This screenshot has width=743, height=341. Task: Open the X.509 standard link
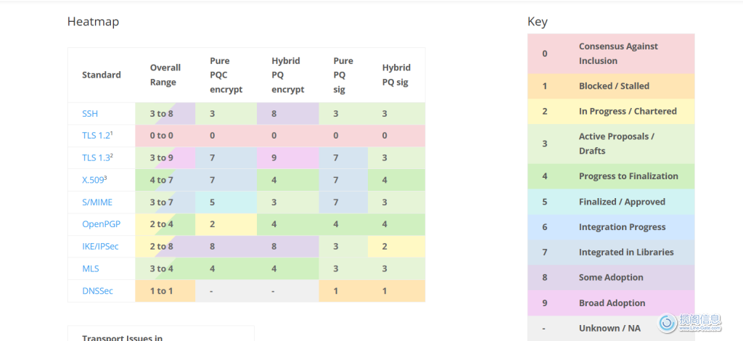[x=94, y=180]
